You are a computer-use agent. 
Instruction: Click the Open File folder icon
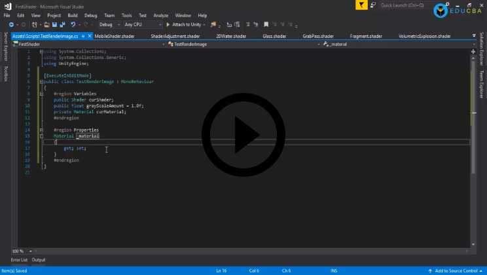(45, 24)
